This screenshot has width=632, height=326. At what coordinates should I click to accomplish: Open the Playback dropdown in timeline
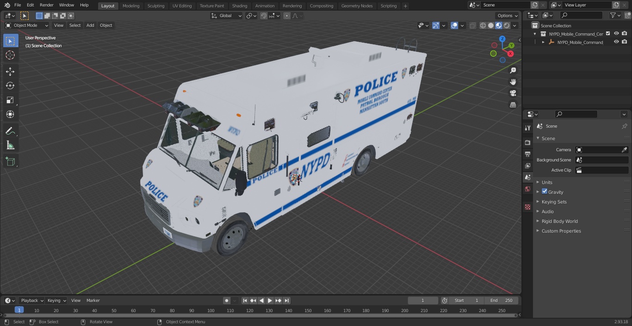pos(31,301)
